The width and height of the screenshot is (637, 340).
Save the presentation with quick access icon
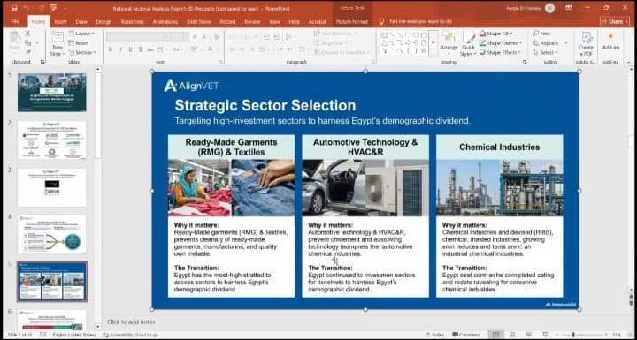tap(15, 8)
